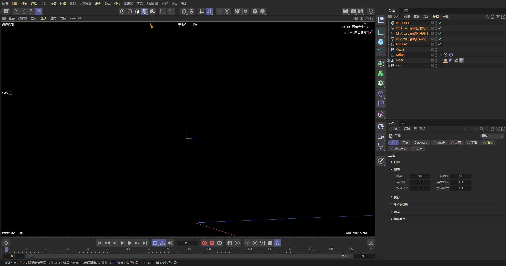Image resolution: width=506 pixels, height=266 pixels.
Task: Select the XRefs tab button
Action: (439, 143)
